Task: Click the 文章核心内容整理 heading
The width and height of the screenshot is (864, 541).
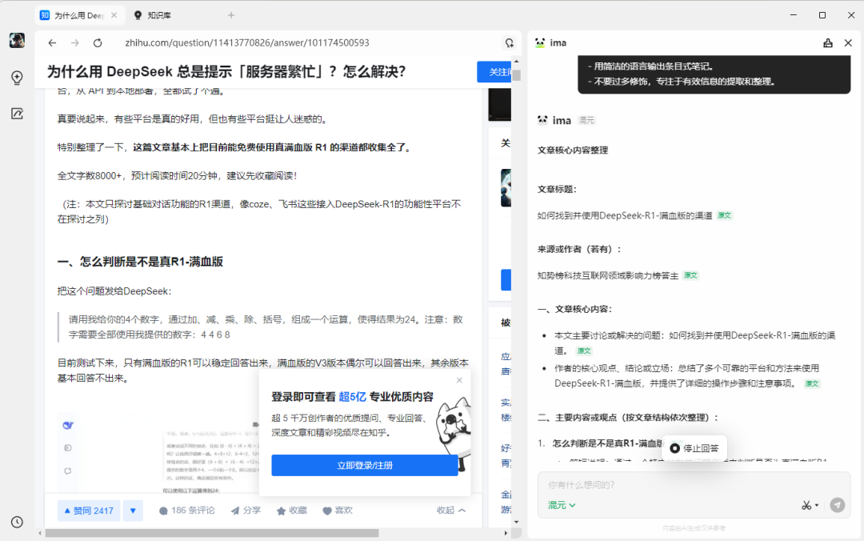Action: coord(573,150)
